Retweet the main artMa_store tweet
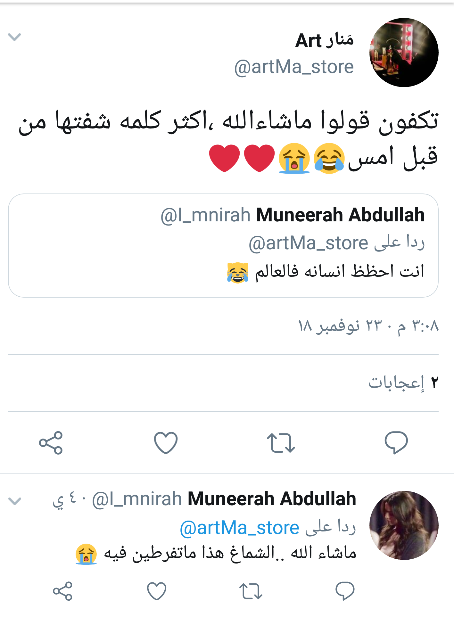The image size is (454, 617). [x=281, y=443]
